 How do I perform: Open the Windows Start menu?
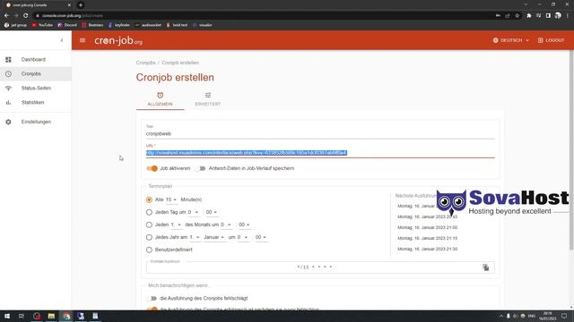(7, 316)
